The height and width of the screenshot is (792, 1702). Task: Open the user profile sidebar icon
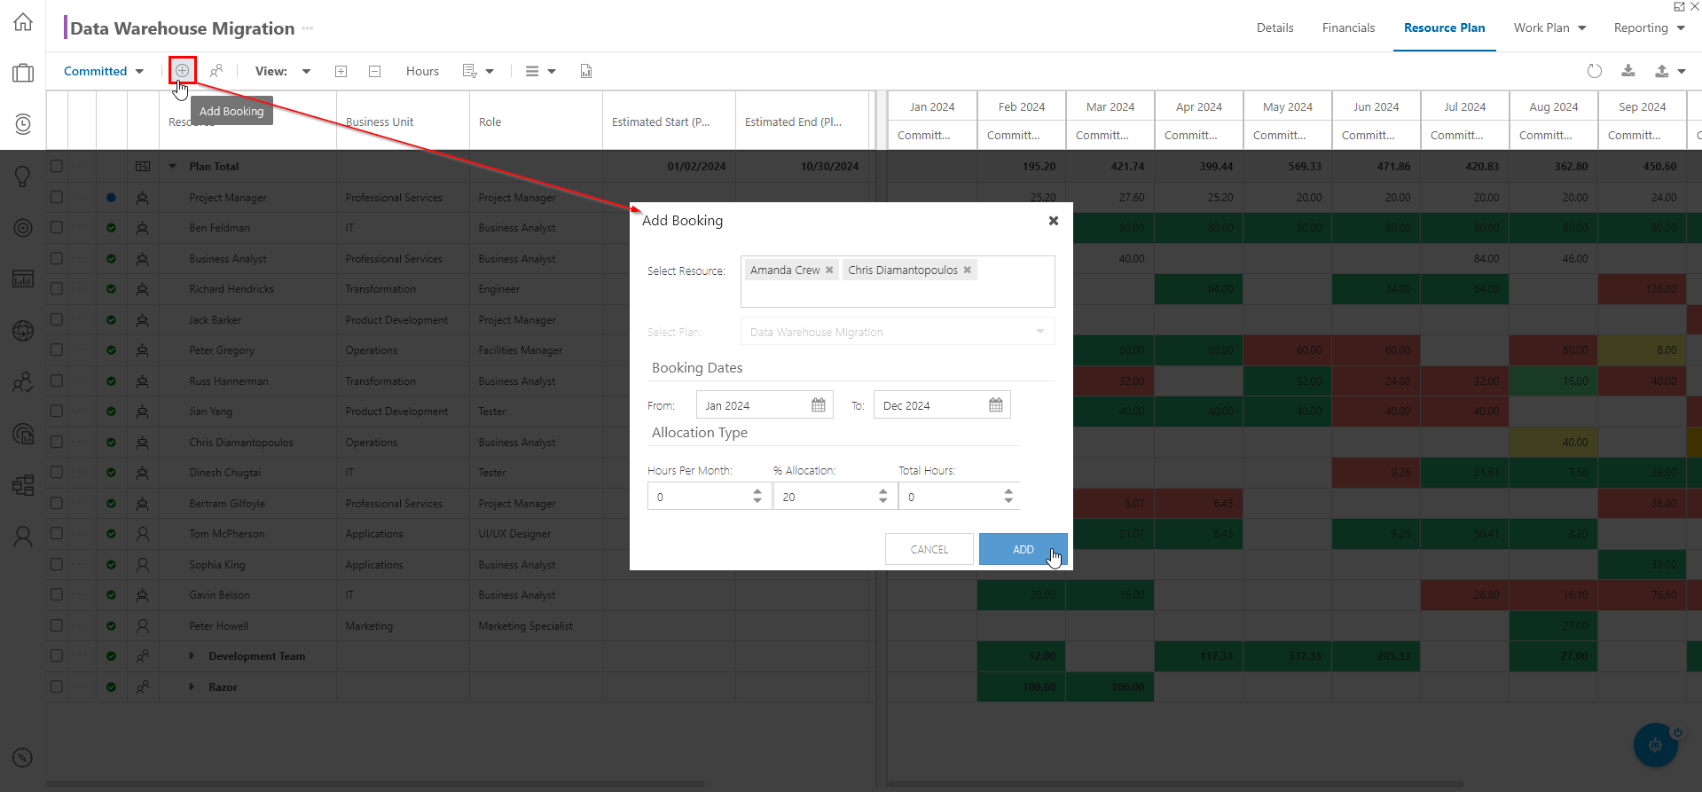(23, 537)
